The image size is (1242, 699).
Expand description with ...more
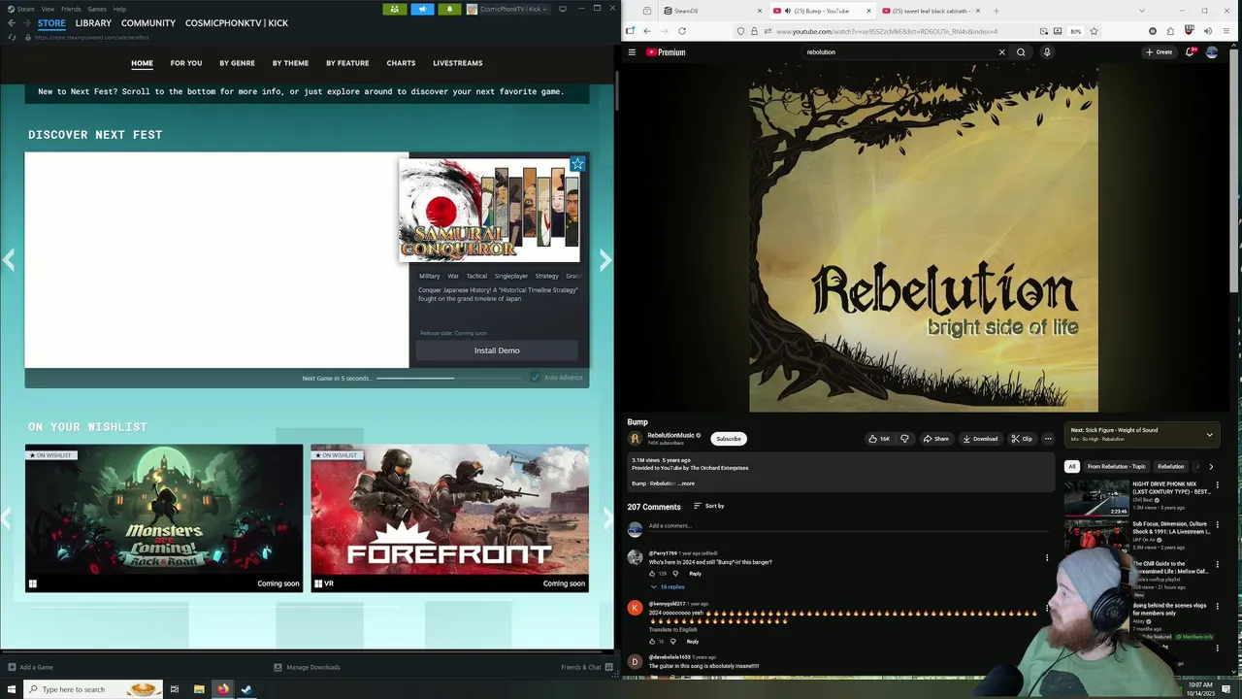pos(686,483)
